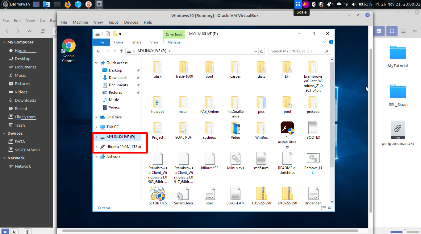Go up one level in Explorer
This screenshot has width=421, height=234.
tap(121, 51)
